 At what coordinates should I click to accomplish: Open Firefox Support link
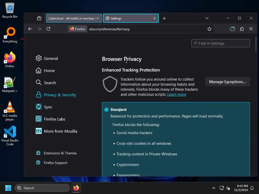click(x=52, y=163)
